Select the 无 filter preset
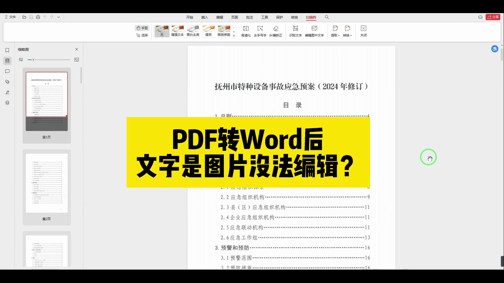This screenshot has width=504, height=283. point(162,31)
